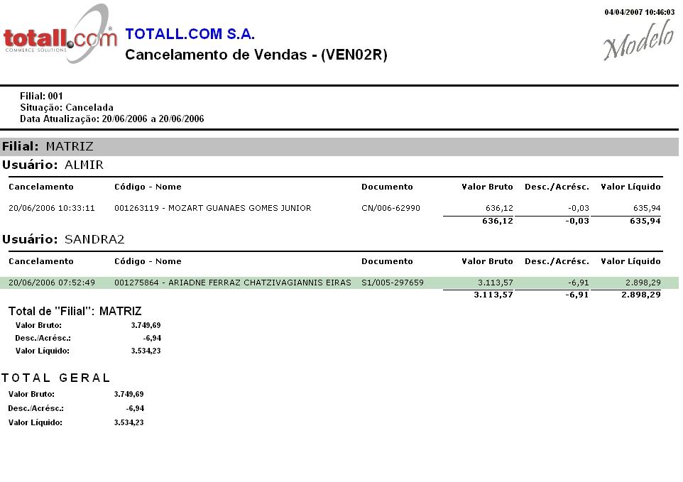Select document number "CN/006-62990"
The height and width of the screenshot is (482, 683).
point(390,208)
